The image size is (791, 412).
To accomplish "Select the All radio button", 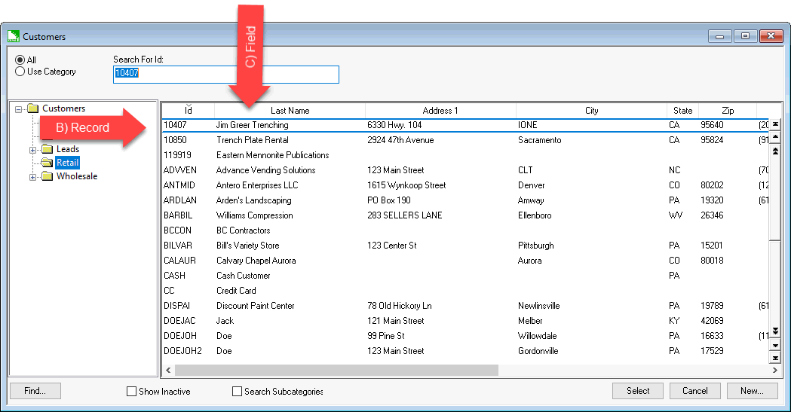I will (x=20, y=60).
